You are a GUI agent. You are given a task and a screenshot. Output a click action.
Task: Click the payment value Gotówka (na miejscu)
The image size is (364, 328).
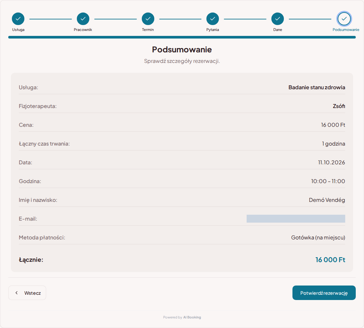pos(318,237)
